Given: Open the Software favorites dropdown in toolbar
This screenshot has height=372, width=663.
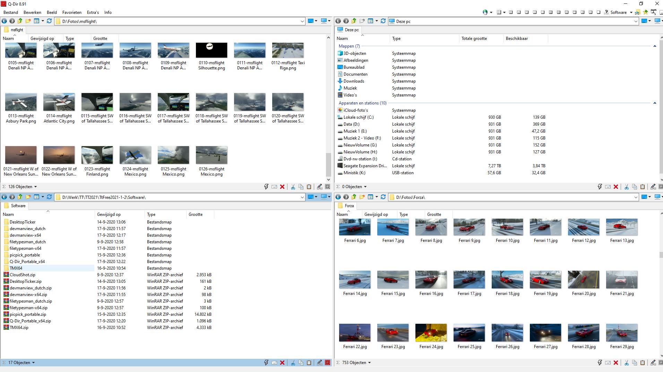Looking at the screenshot, I should click(x=631, y=12).
